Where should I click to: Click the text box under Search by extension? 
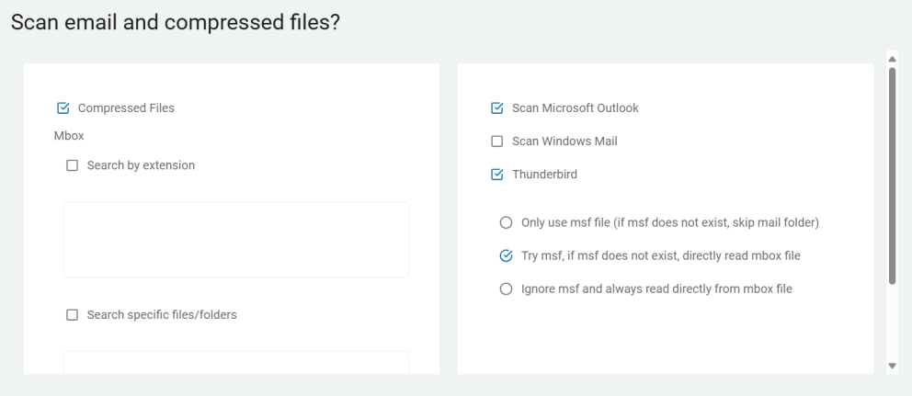pyautogui.click(x=235, y=240)
